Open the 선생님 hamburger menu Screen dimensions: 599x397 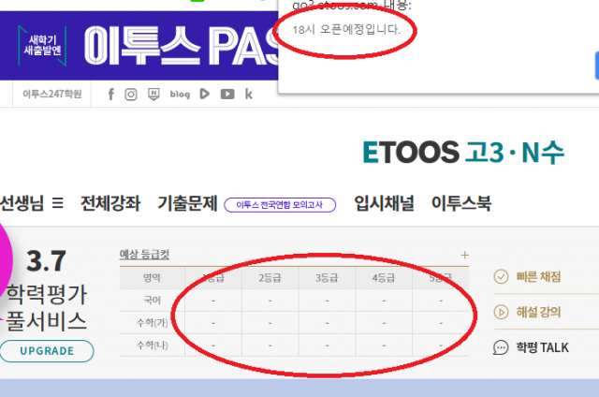tap(58, 202)
